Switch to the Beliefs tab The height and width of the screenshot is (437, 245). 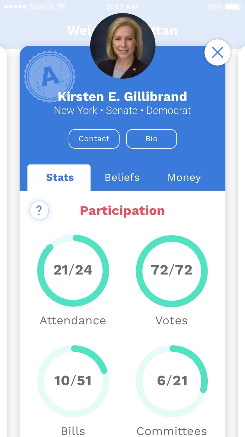[122, 178]
